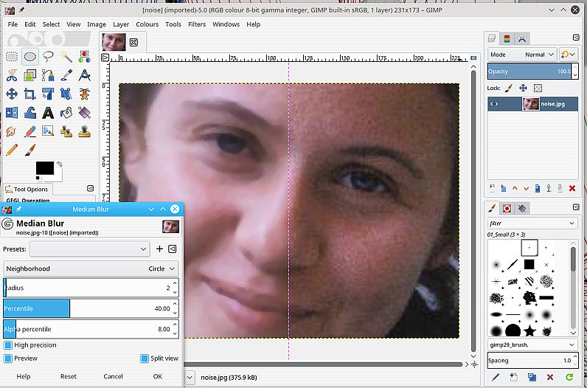Disable the Preview checkbox

coord(8,358)
